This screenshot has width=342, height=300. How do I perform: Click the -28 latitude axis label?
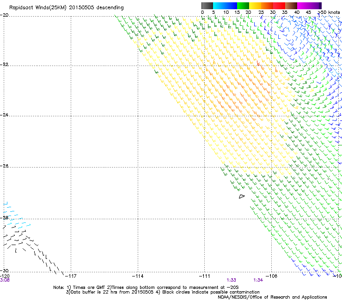coord(4,218)
